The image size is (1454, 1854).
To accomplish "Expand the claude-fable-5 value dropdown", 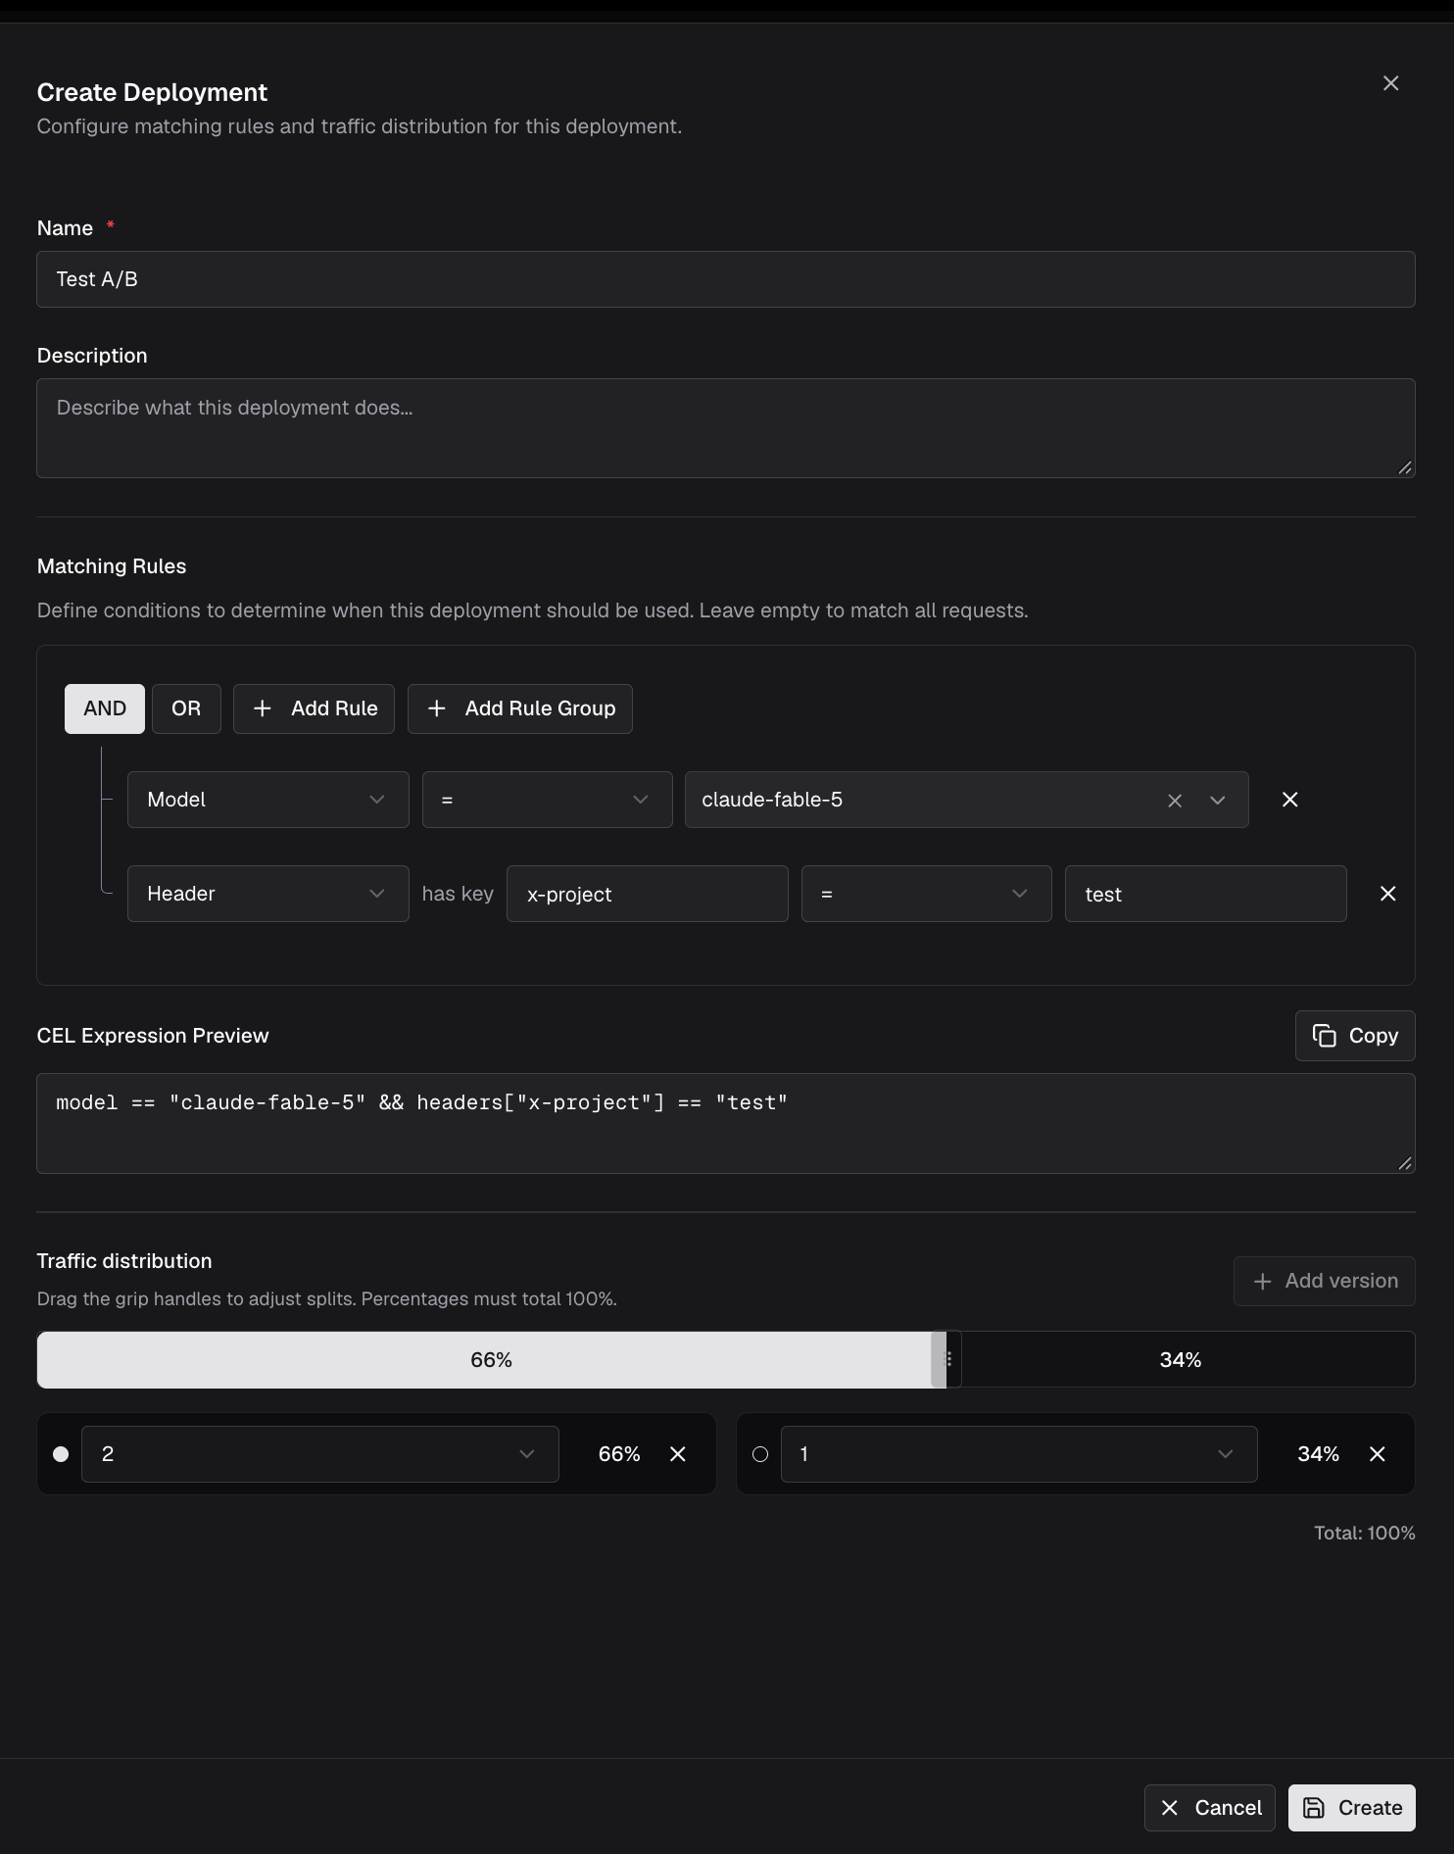I will [1218, 801].
